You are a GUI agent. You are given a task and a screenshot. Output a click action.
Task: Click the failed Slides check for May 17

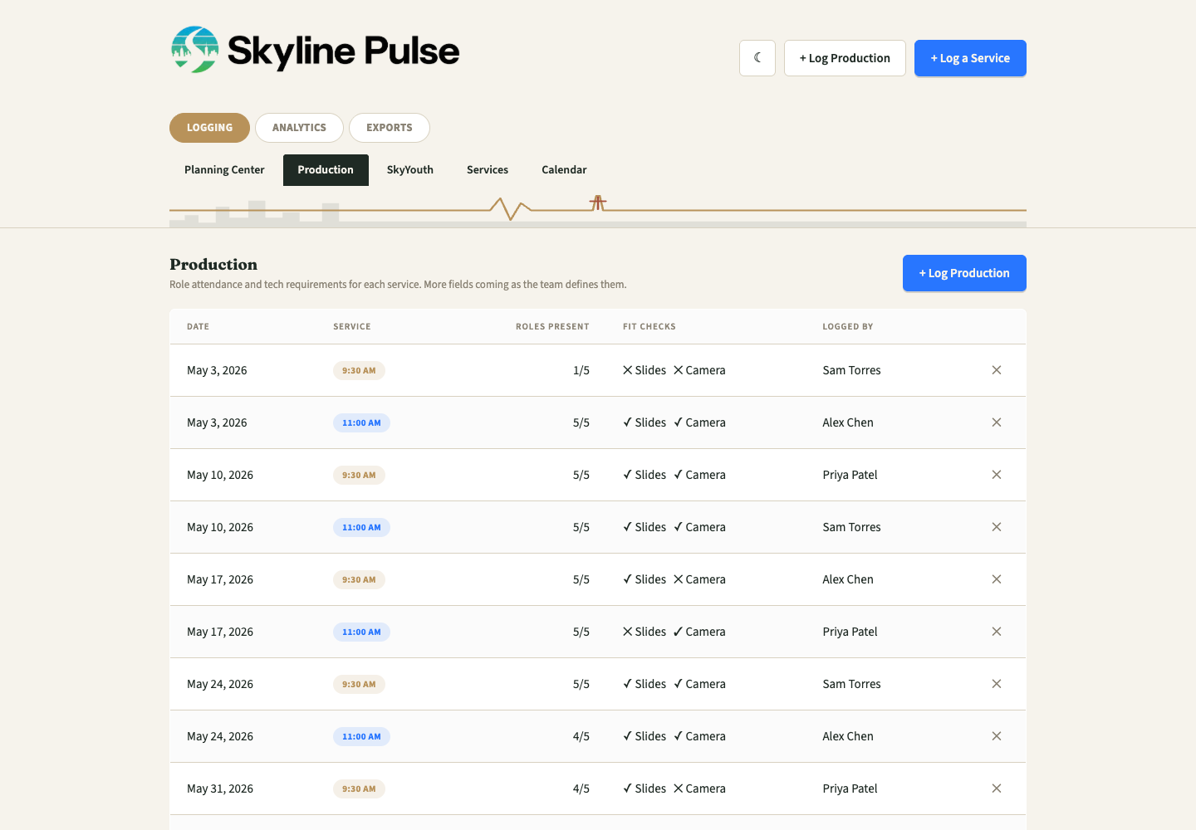click(x=645, y=632)
